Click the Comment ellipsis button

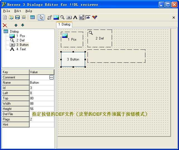pos(51,77)
